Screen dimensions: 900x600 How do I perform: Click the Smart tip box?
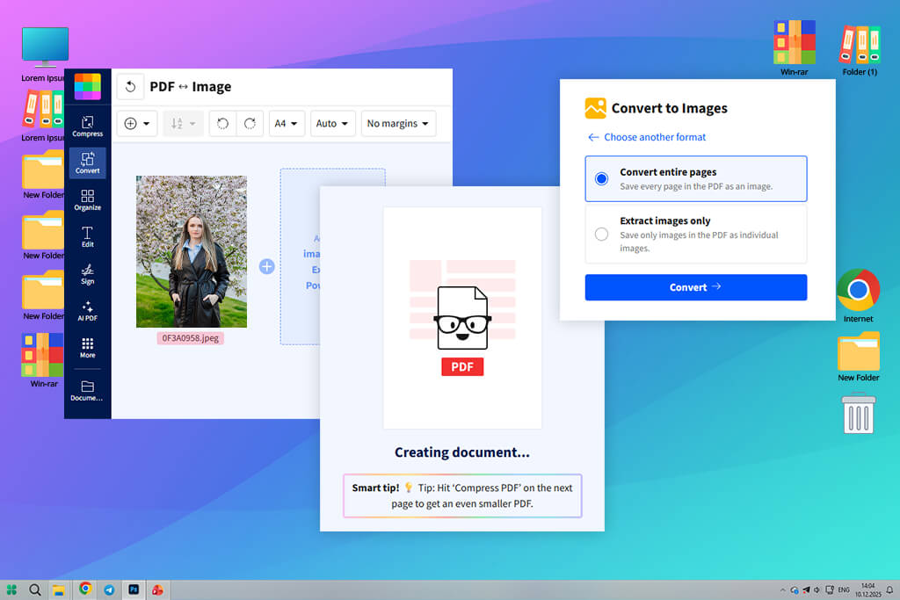point(462,495)
